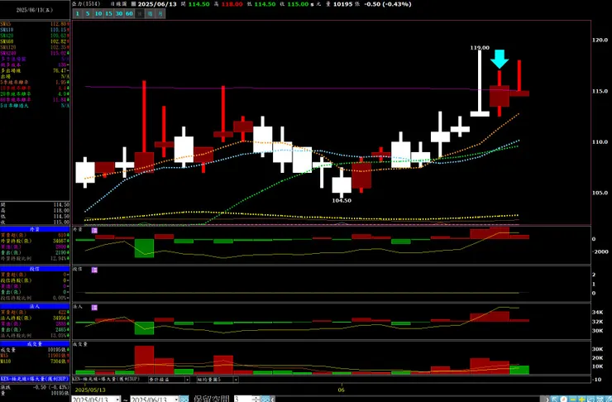
Task: Click the left scroll arrow beside spacing GO button
Action: (272, 400)
